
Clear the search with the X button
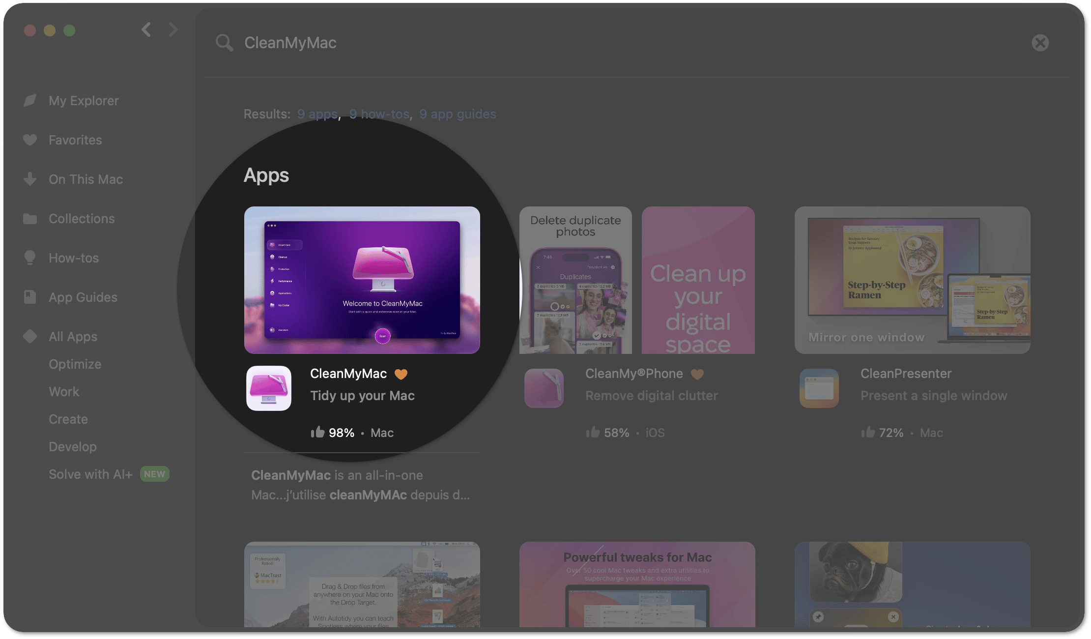coord(1040,43)
